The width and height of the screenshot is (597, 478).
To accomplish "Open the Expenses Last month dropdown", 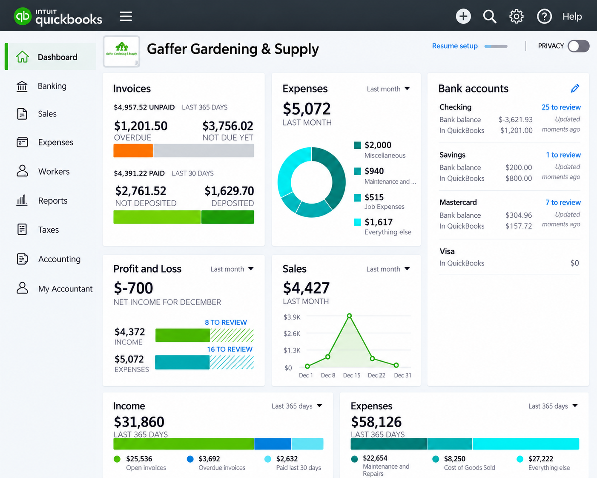I will tap(388, 89).
